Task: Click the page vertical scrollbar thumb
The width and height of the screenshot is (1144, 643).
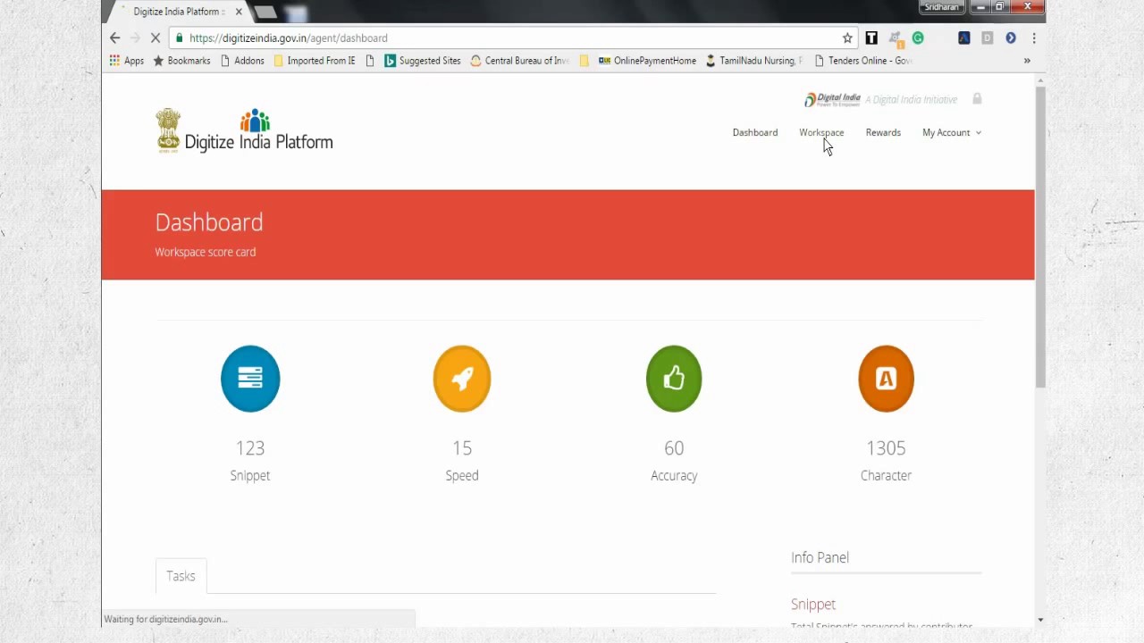Action: pos(1040,237)
